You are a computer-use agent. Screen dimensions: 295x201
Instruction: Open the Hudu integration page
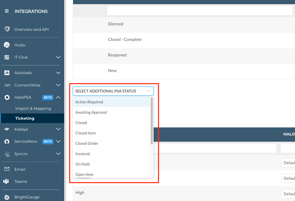[x=20, y=45]
